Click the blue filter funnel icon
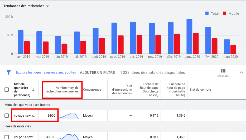The width and height of the screenshot is (246, 140). tap(9, 72)
